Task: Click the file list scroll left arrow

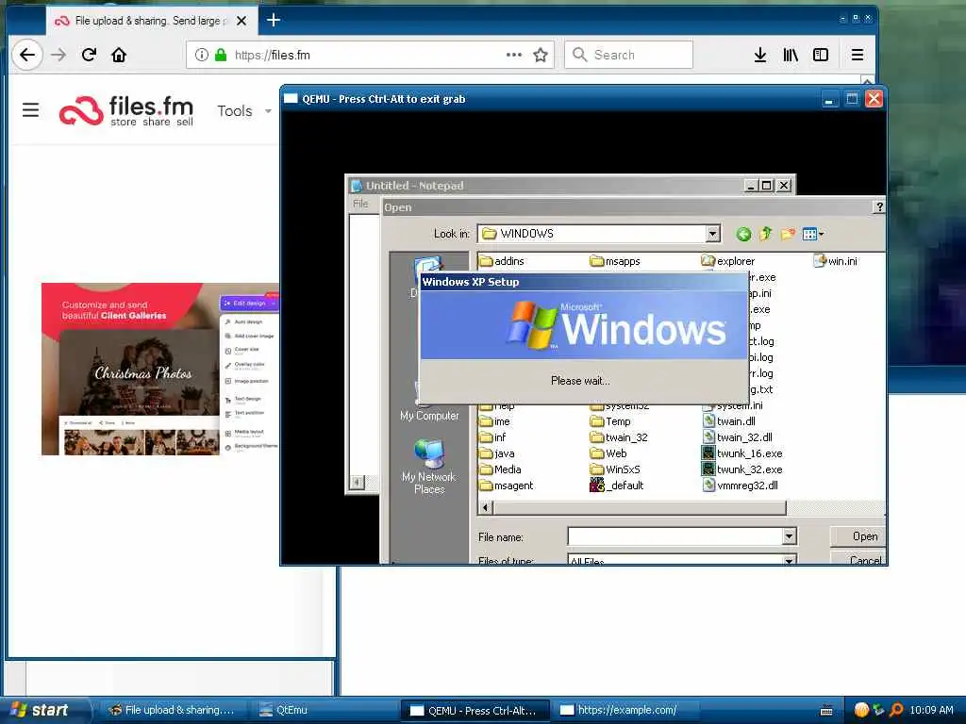Action: coord(486,507)
